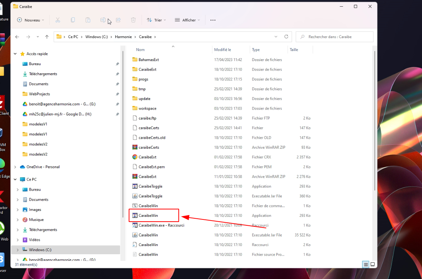Expand the Musique node under Ce PC
The height and width of the screenshot is (279, 422).
point(18,220)
